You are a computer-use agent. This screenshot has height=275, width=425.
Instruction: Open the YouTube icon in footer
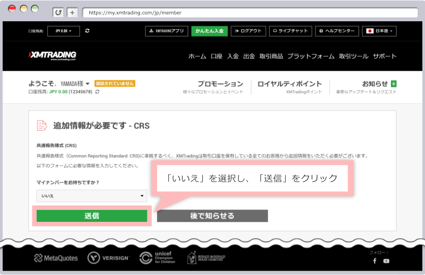pos(386,261)
